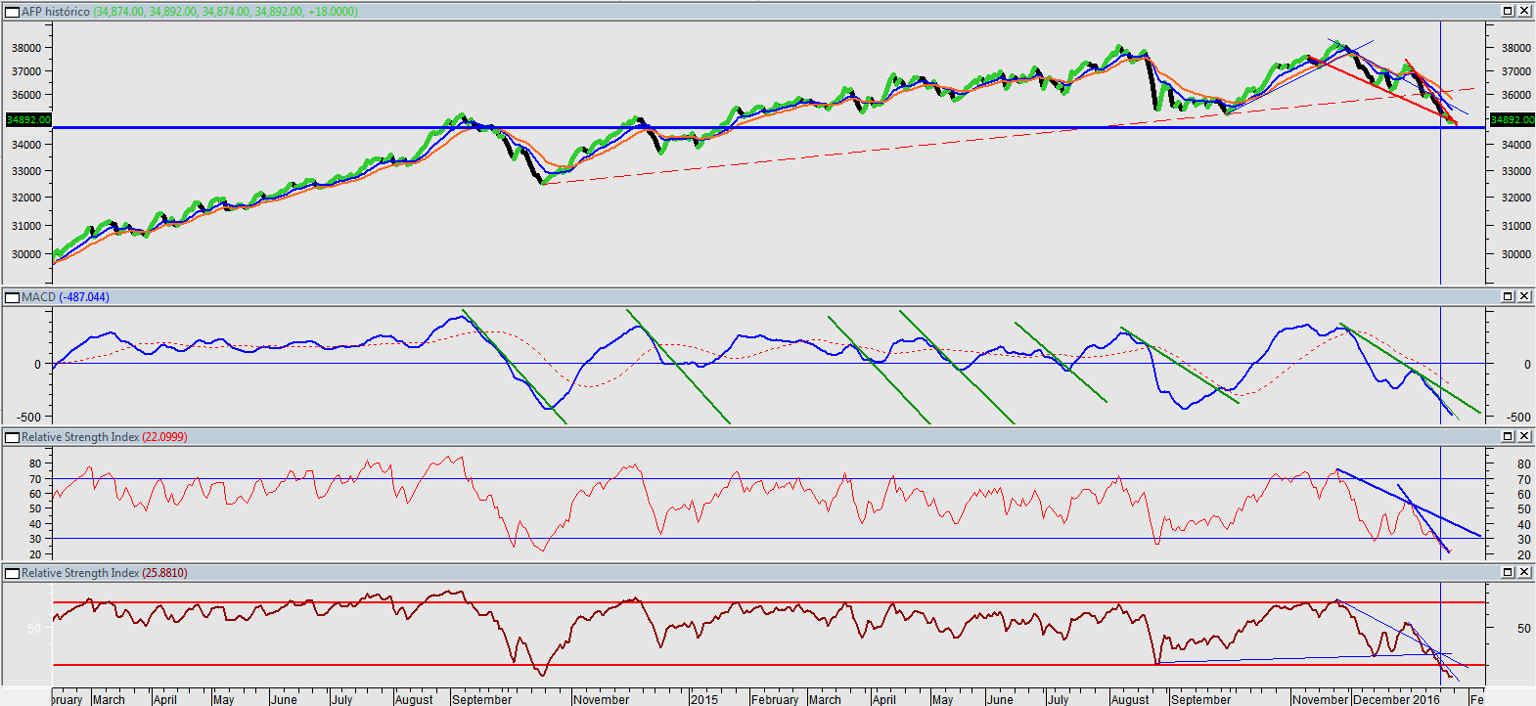Close the AFP histórico price panel
Viewport: 1536px width, 706px height.
[1524, 11]
